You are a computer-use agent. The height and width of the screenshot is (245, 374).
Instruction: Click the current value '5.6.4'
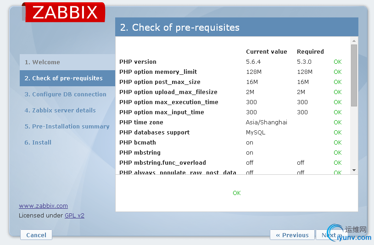tap(253, 62)
